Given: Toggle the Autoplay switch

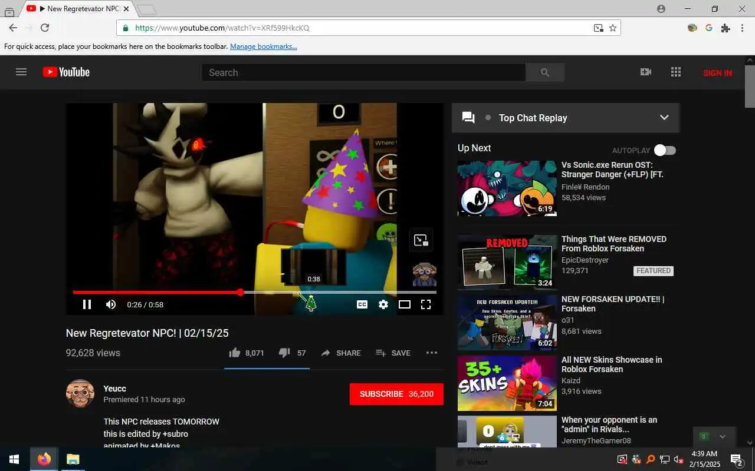Looking at the screenshot, I should [x=665, y=150].
